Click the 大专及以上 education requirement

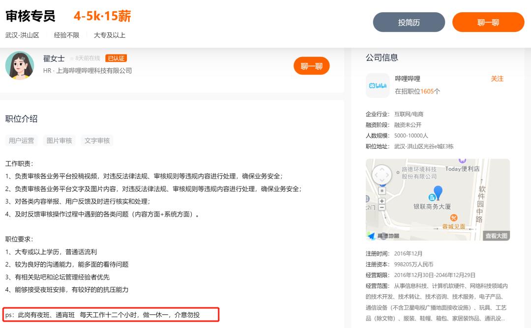pos(109,35)
